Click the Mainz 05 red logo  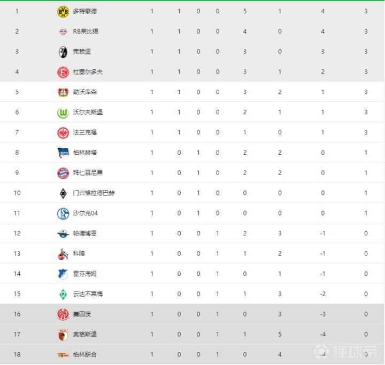pos(63,314)
